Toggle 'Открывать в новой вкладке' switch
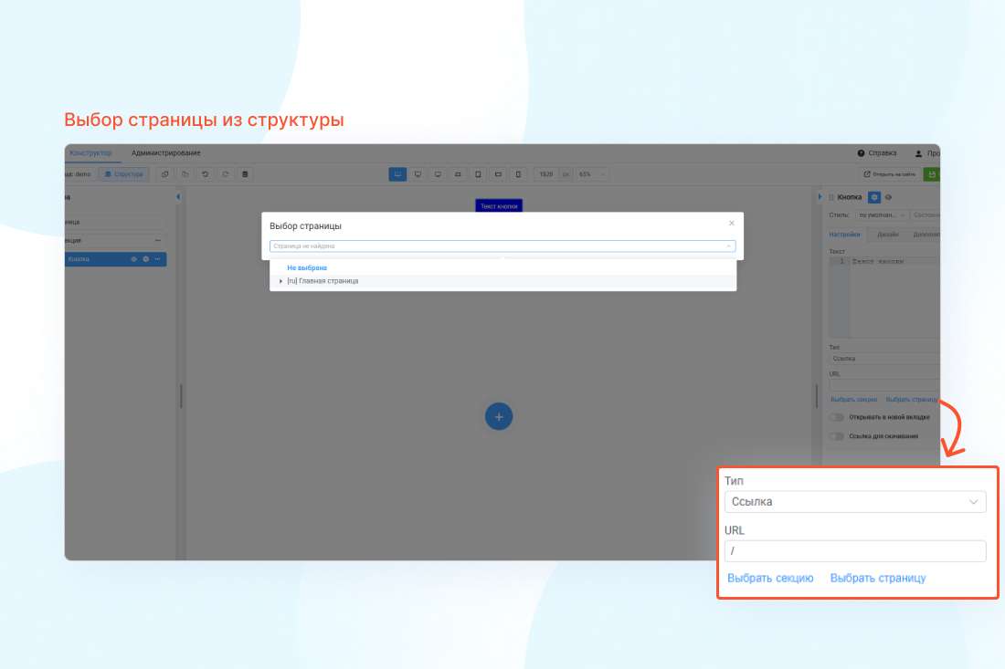The width and height of the screenshot is (1005, 669). [x=836, y=417]
